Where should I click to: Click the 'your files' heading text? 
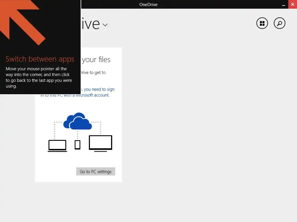[96, 60]
